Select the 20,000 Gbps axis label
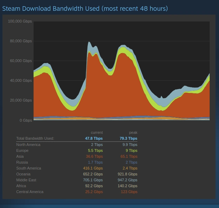The width and height of the screenshot is (219, 208). (21, 101)
